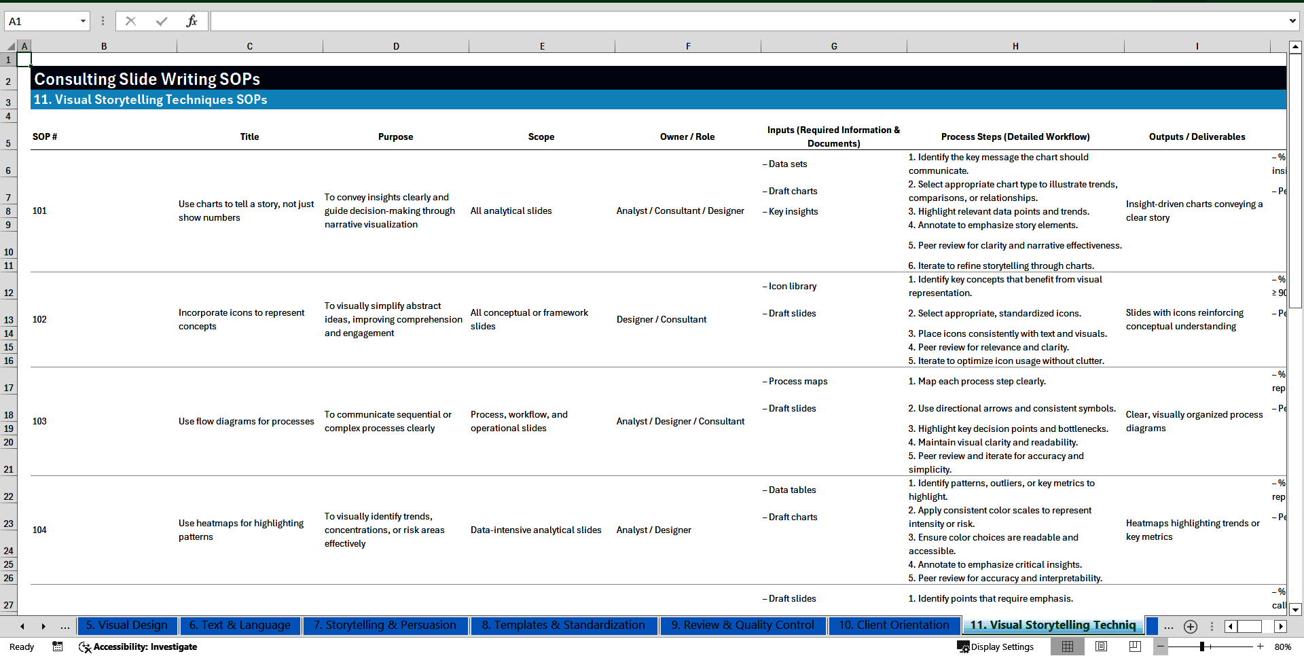Click the down arrow of the vertical scrollbar
1304x656 pixels.
click(x=1296, y=610)
